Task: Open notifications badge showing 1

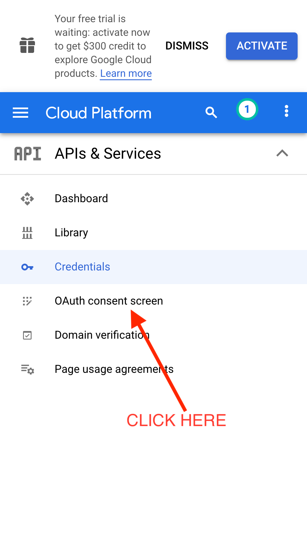Action: [x=247, y=109]
